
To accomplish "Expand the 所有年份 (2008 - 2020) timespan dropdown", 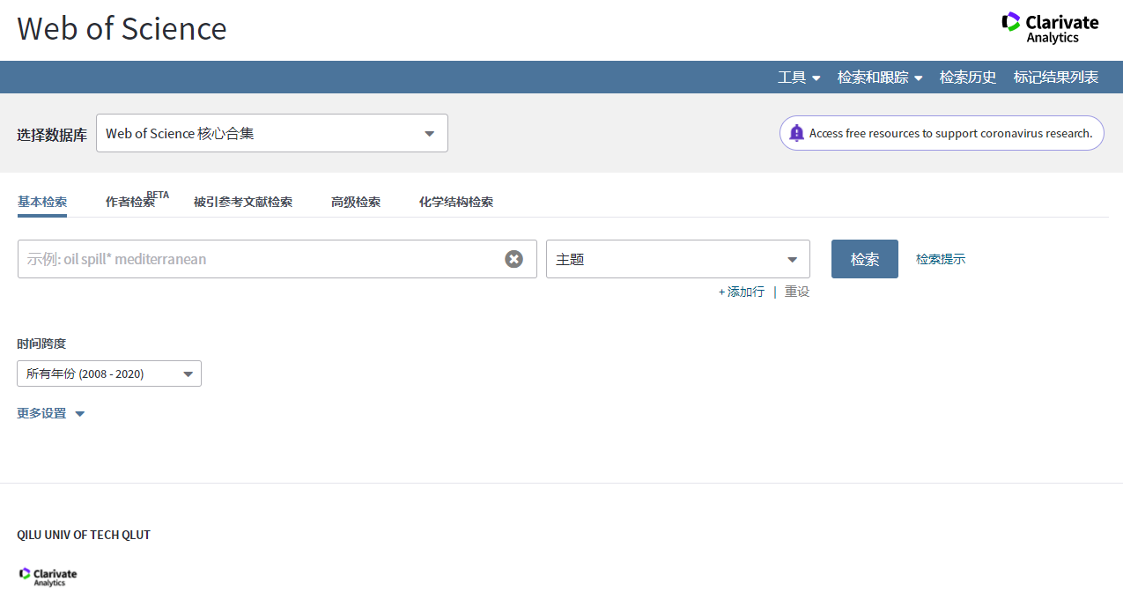I will click(x=109, y=373).
